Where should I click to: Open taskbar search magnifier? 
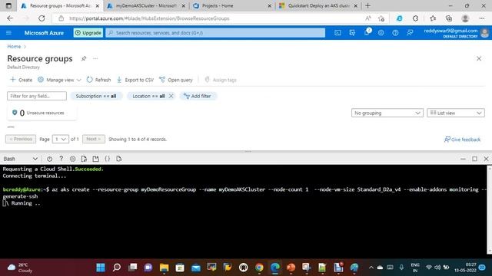pos(117,268)
